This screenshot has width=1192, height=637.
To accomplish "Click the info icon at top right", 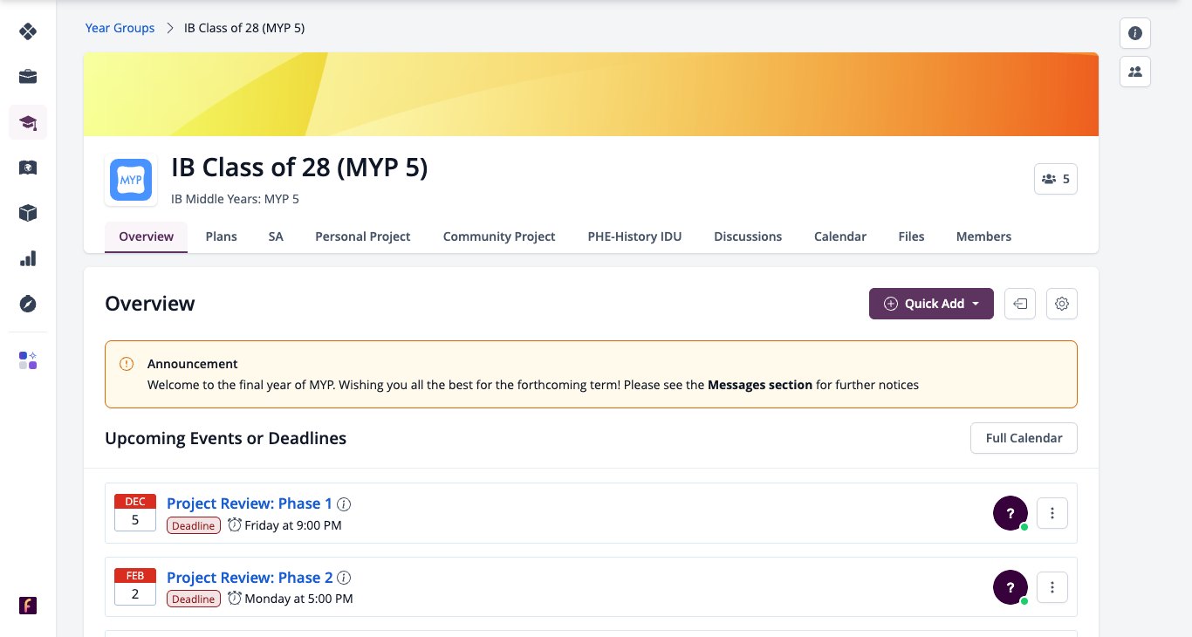I will (1135, 33).
